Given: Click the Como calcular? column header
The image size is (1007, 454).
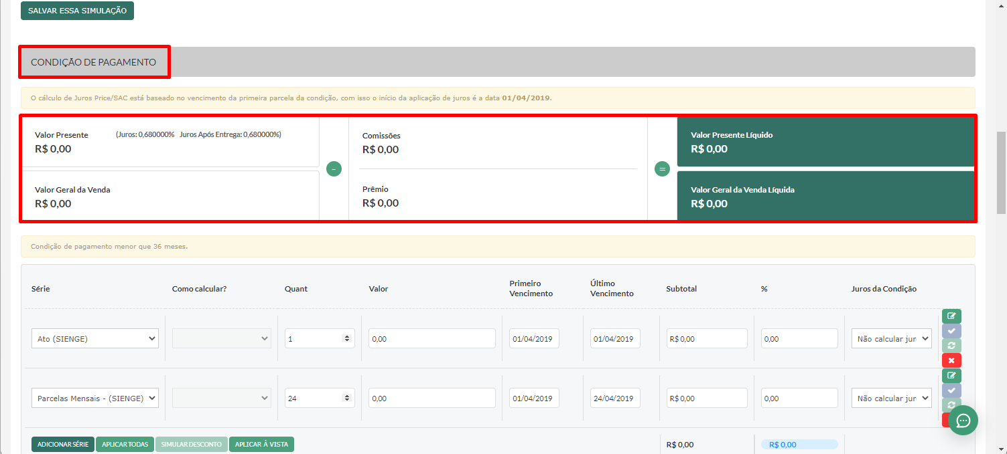Looking at the screenshot, I should pyautogui.click(x=199, y=289).
